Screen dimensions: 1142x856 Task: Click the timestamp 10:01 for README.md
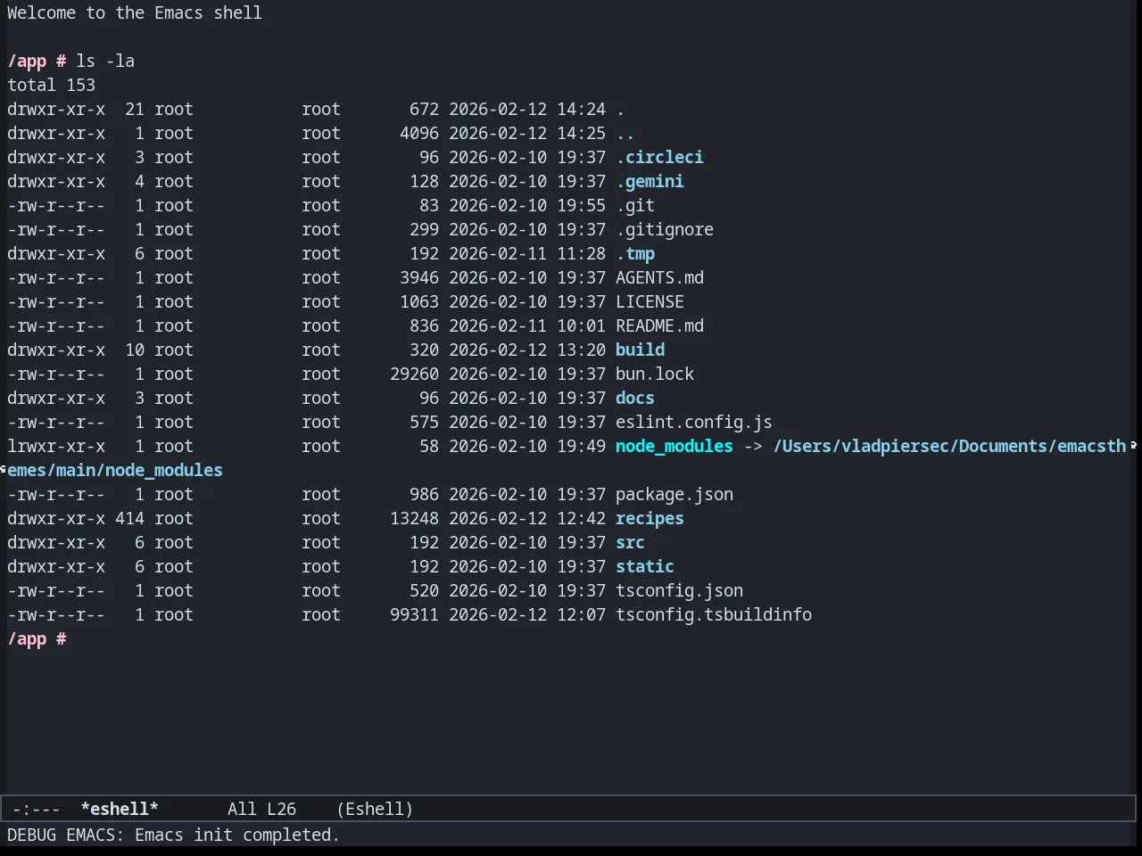coord(581,325)
